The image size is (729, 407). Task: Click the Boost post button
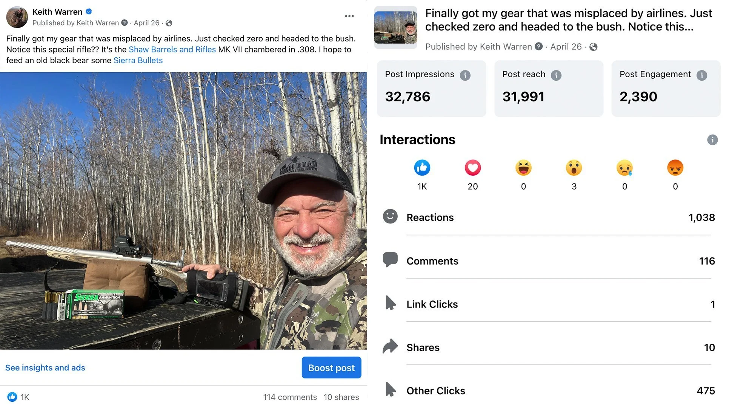(x=331, y=367)
